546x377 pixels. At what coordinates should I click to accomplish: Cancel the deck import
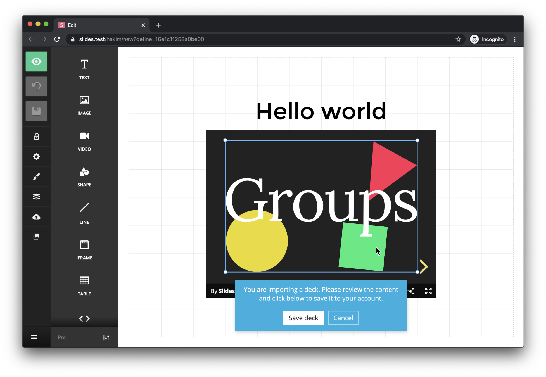[x=343, y=318]
